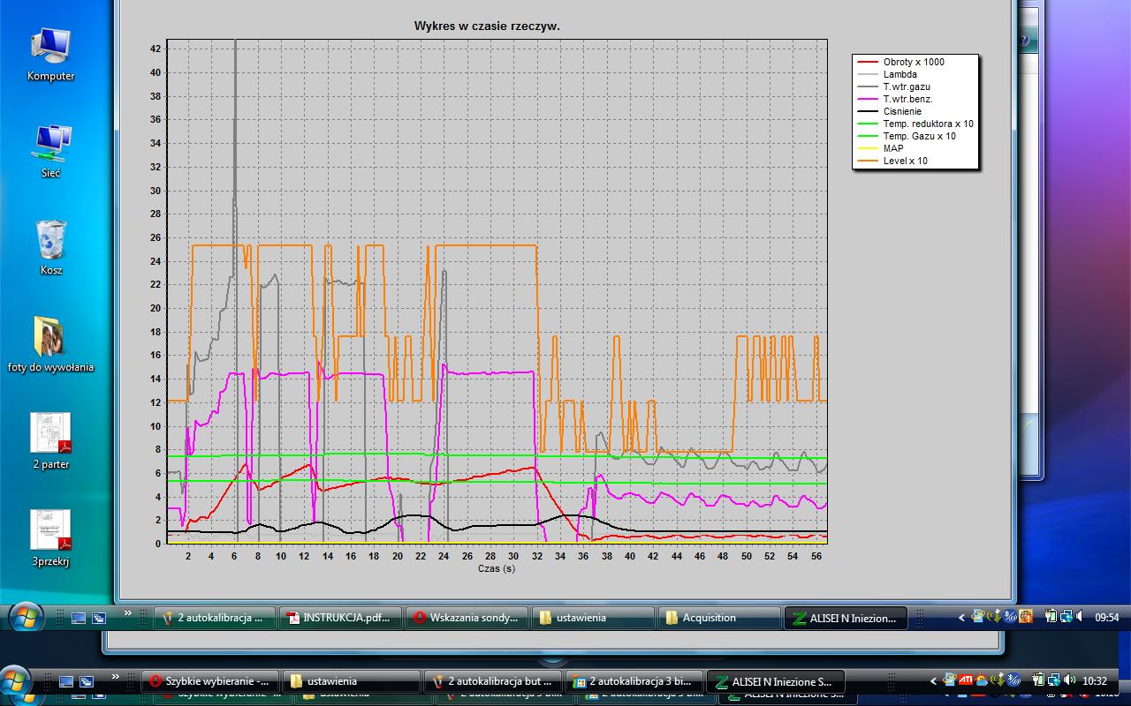Select the 'Temp. reduktora x 10' legend entry

click(928, 124)
